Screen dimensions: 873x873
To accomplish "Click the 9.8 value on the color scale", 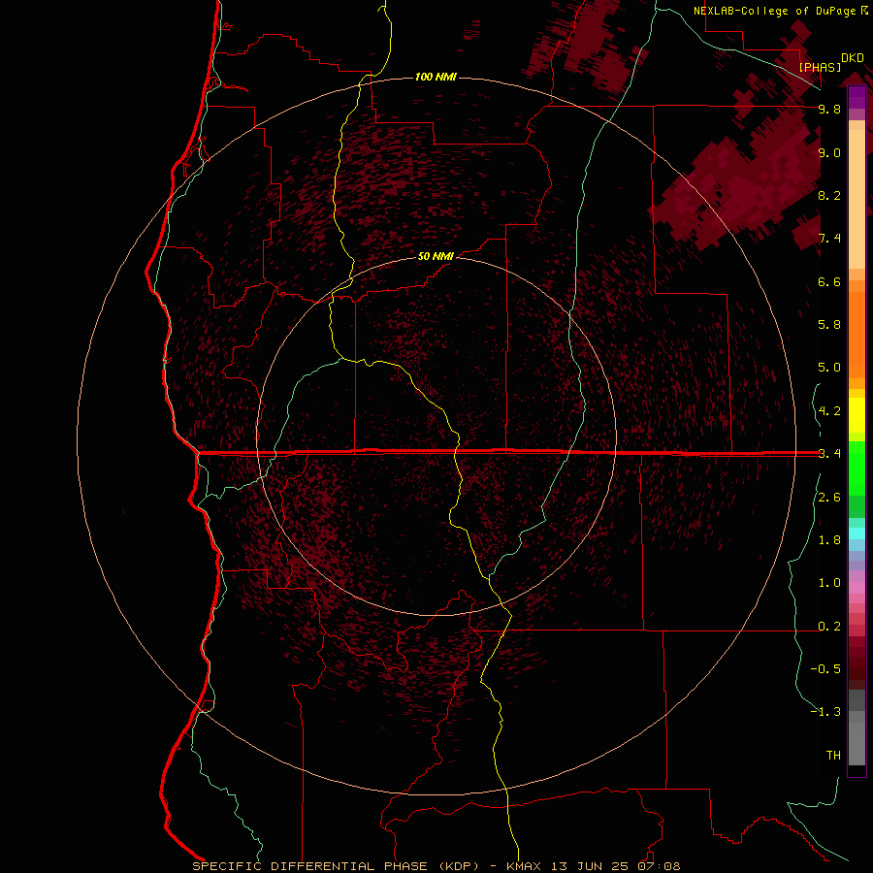I will pyautogui.click(x=829, y=109).
